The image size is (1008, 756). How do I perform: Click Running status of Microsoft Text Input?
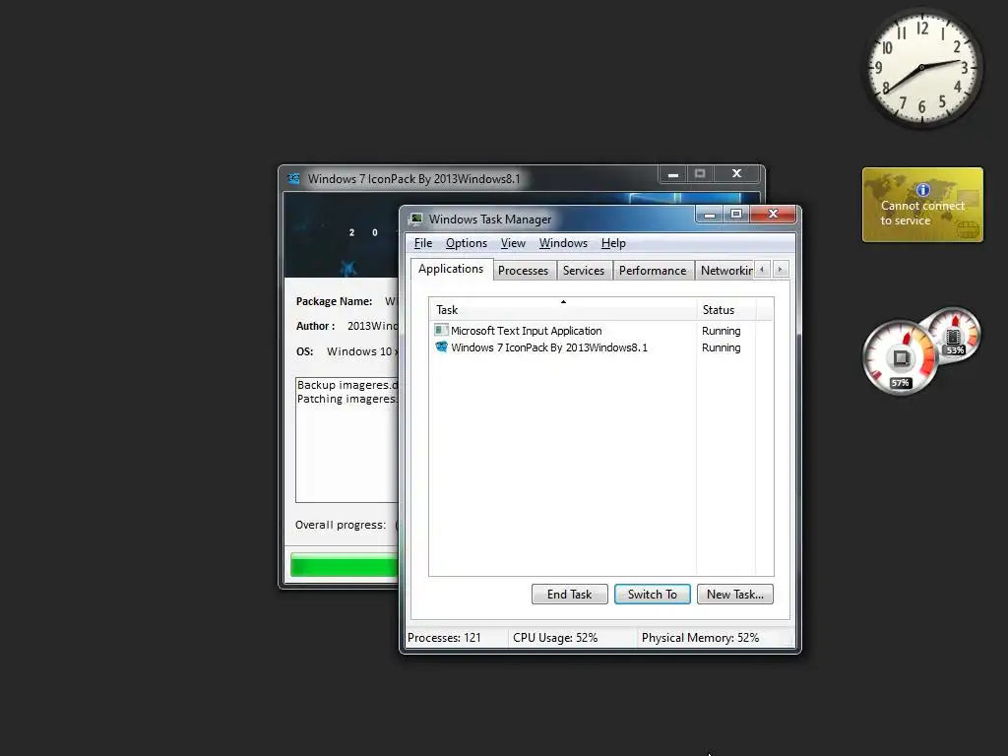[722, 331]
